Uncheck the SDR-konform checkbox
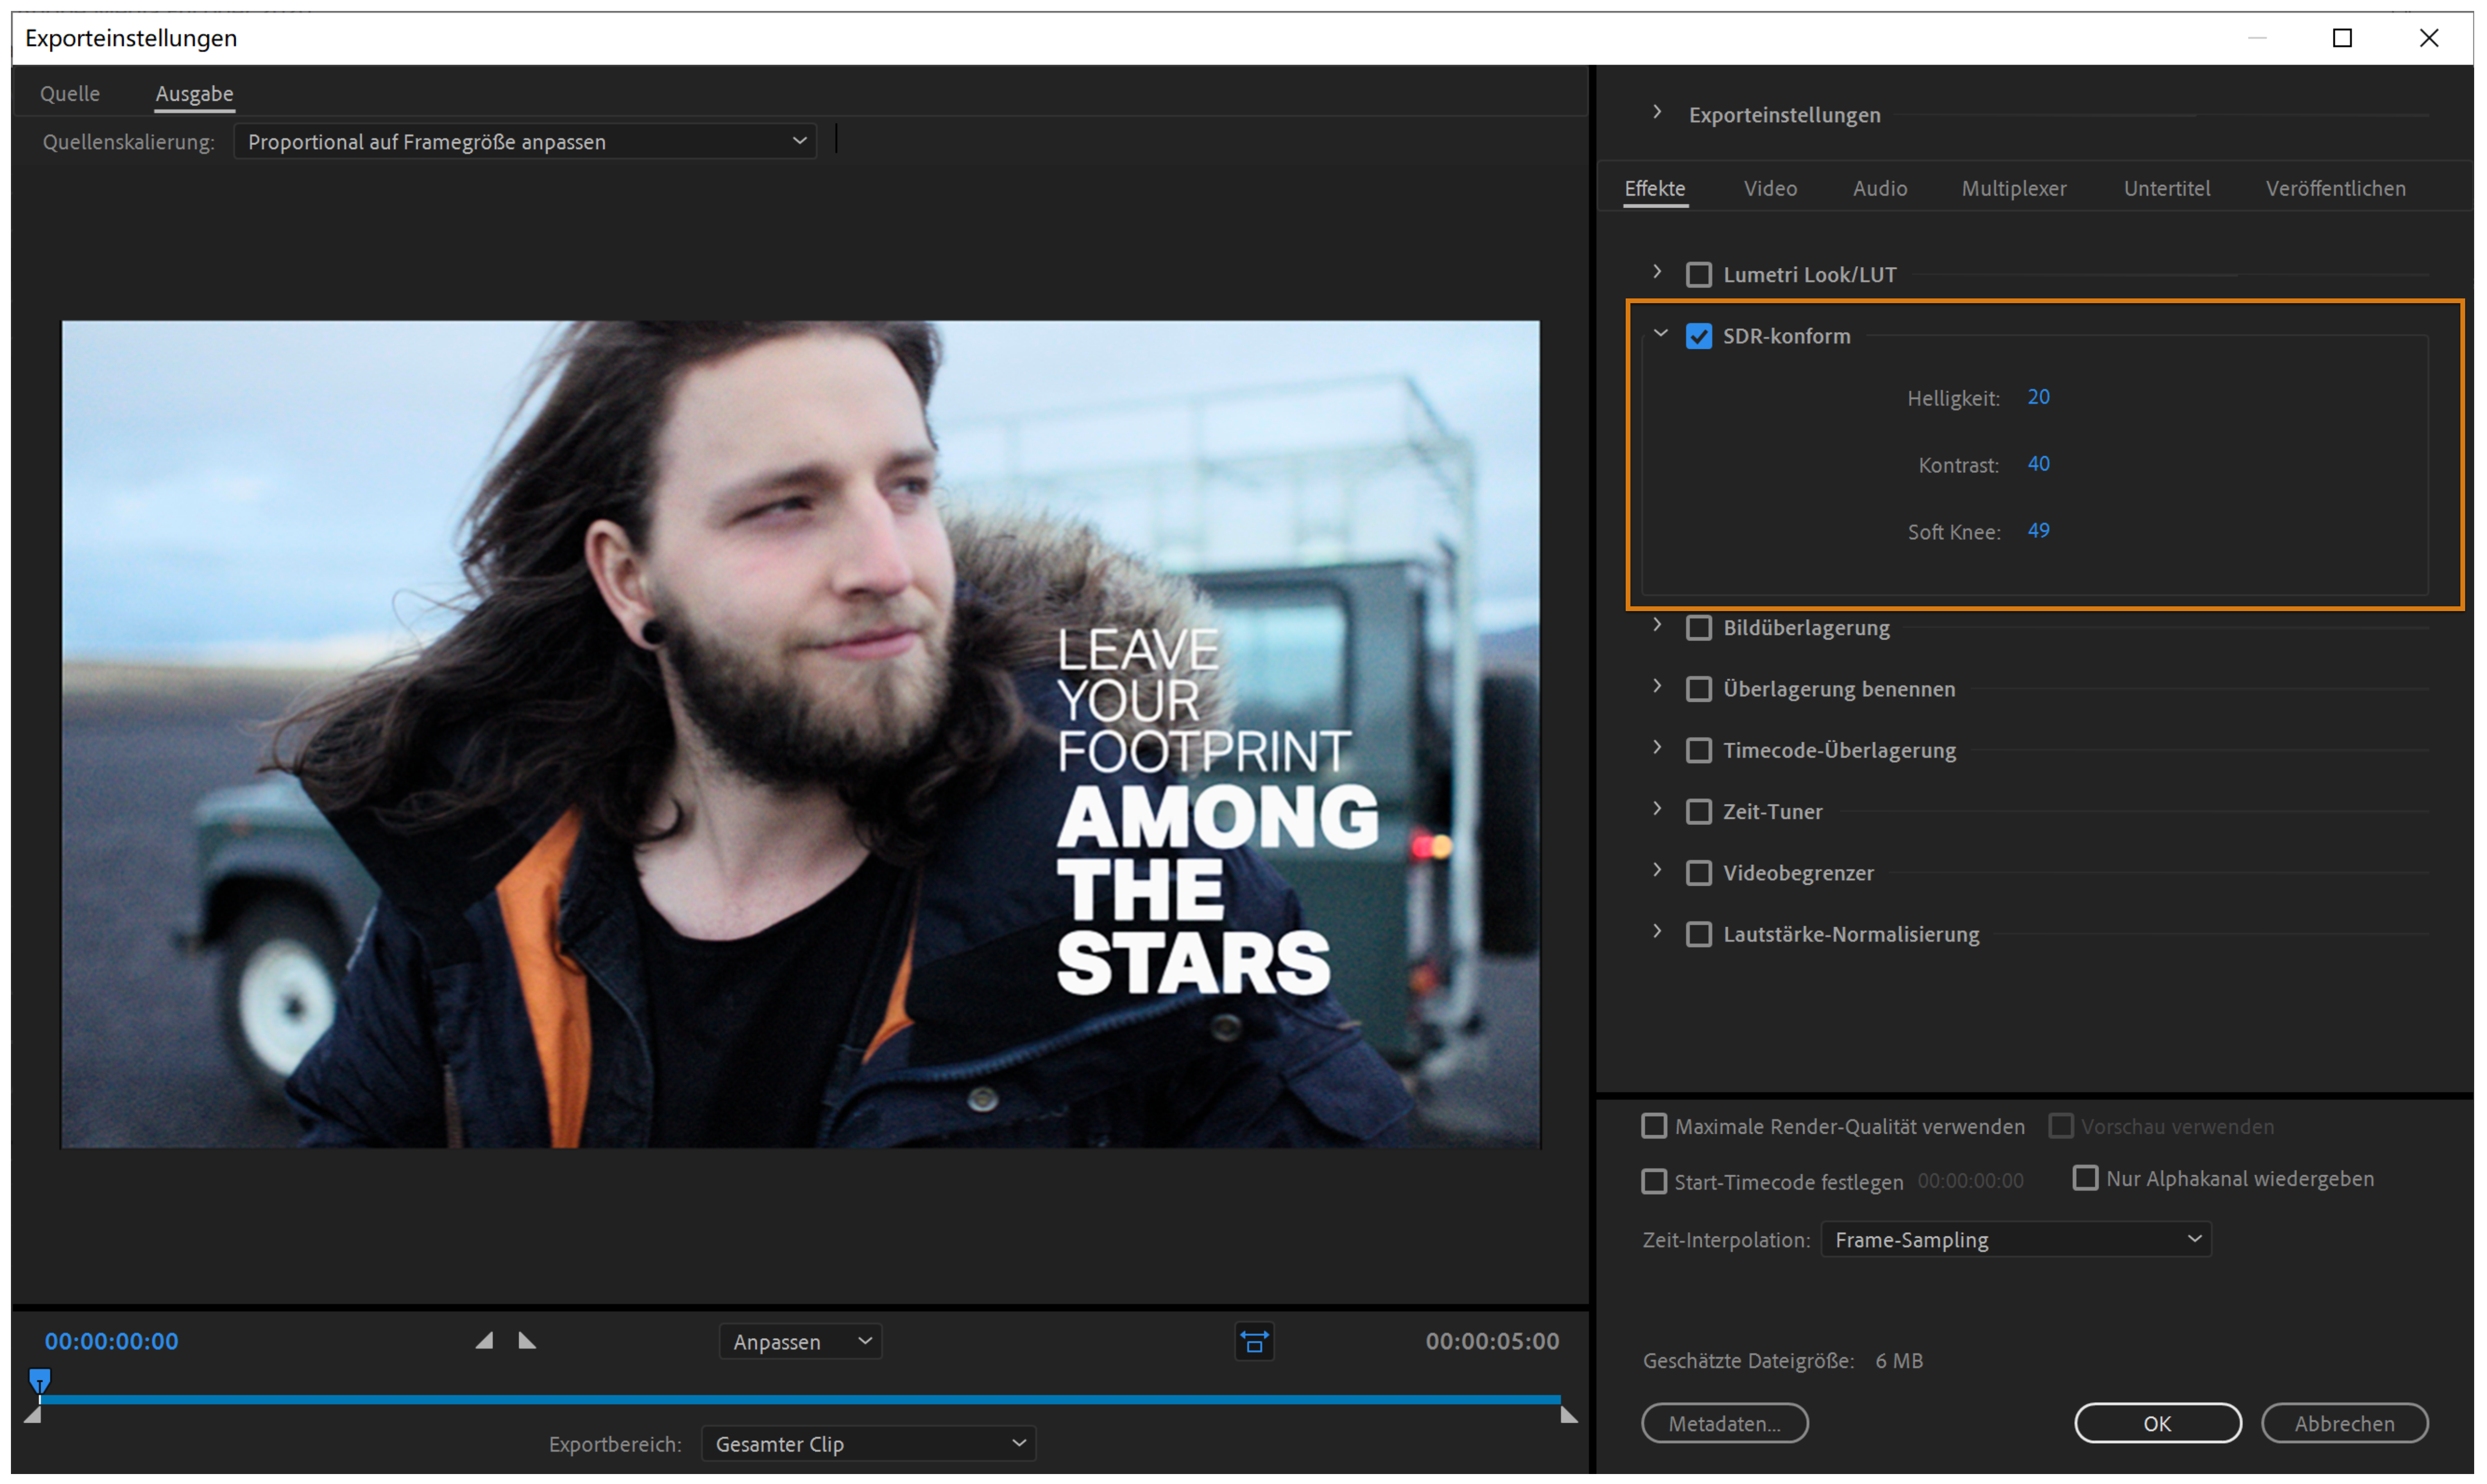2487x1484 pixels. click(x=1698, y=336)
